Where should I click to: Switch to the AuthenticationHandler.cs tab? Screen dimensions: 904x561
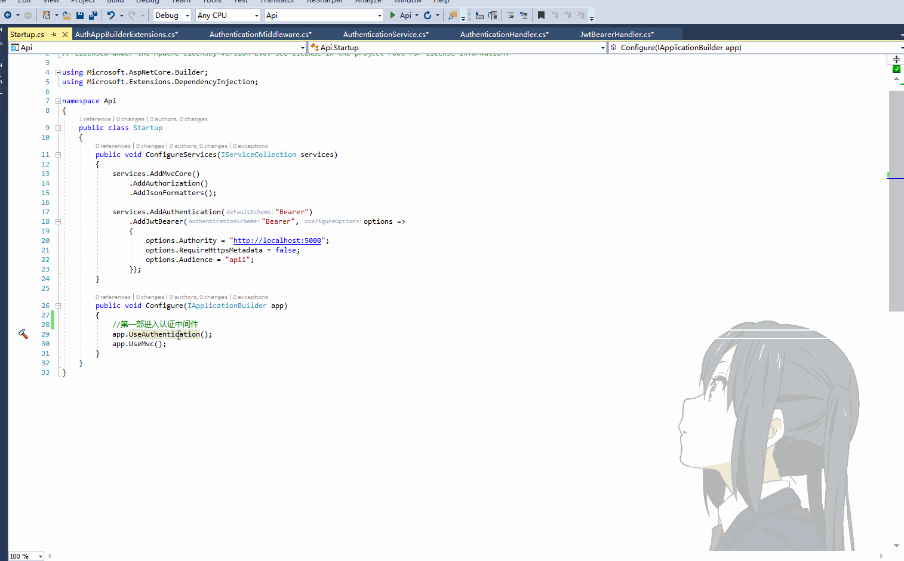pyautogui.click(x=505, y=35)
